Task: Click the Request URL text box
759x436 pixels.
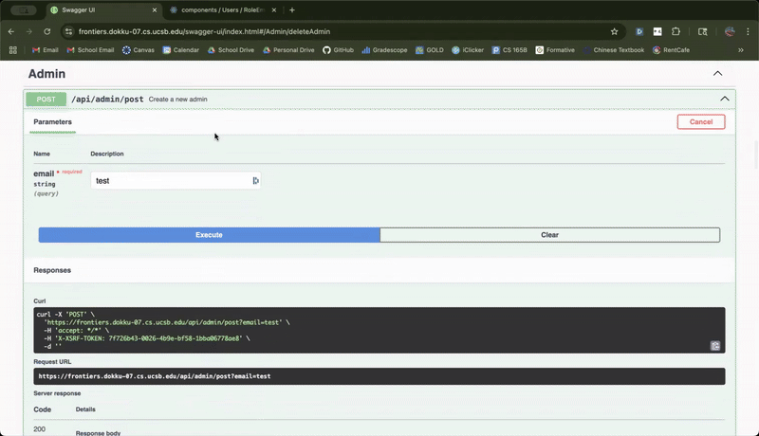Action: coord(379,376)
